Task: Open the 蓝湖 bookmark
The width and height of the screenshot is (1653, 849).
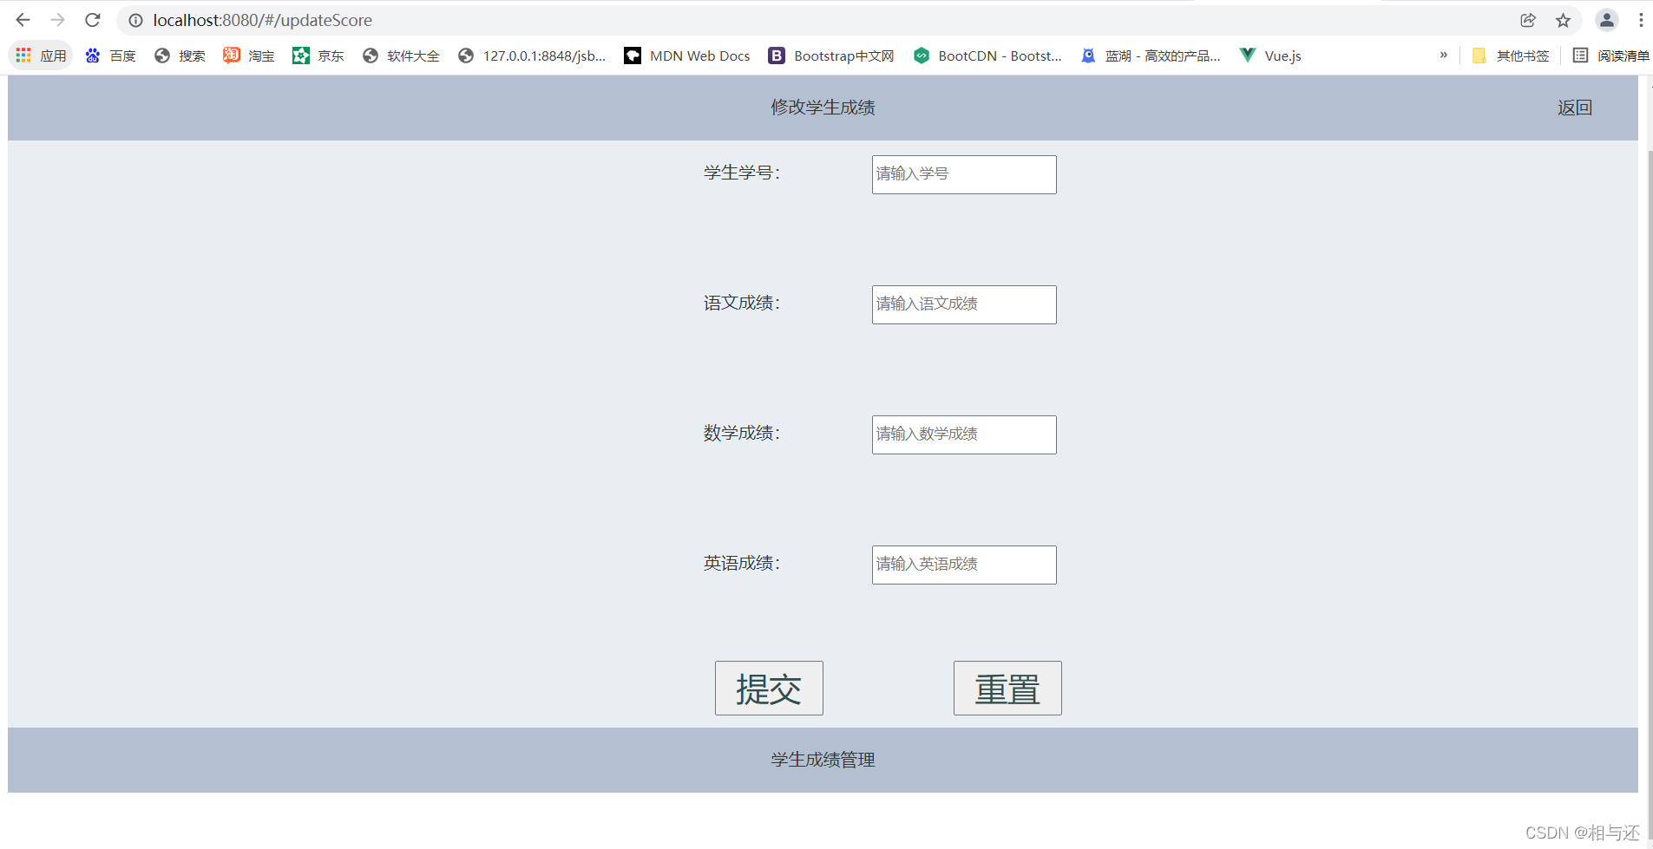Action: click(1151, 56)
